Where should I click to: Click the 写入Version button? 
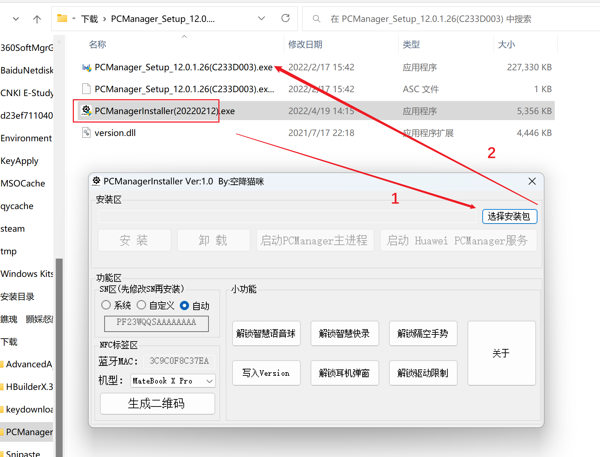click(x=266, y=373)
